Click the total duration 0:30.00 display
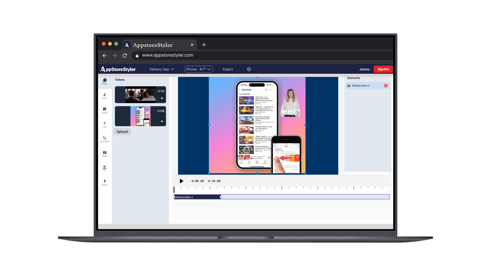The width and height of the screenshot is (491, 276). 214,181
